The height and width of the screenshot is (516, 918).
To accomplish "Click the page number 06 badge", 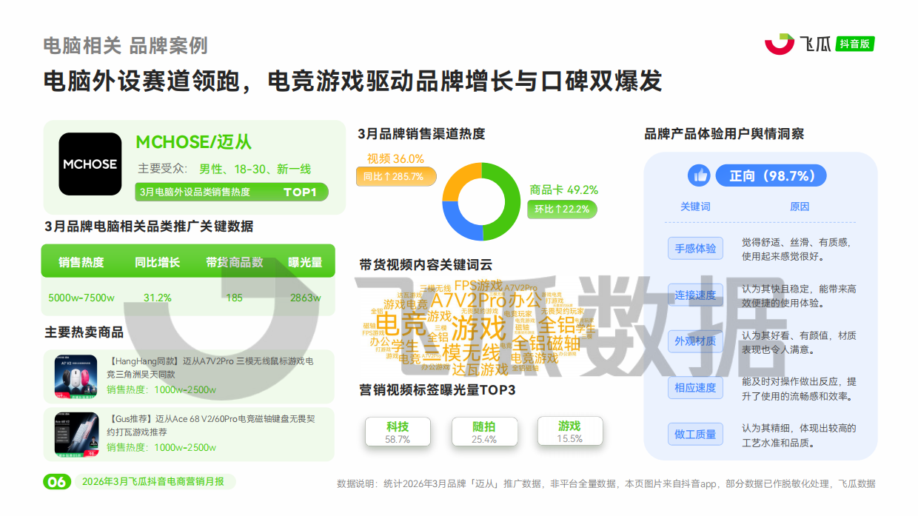I will point(57,482).
